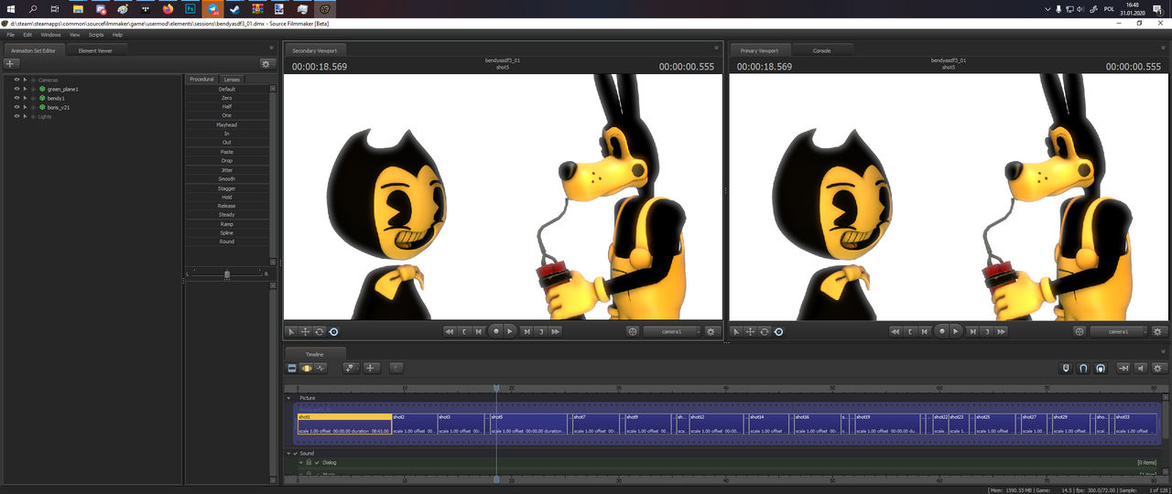Open camera1 dropdown in Primary Viewport

(1117, 331)
